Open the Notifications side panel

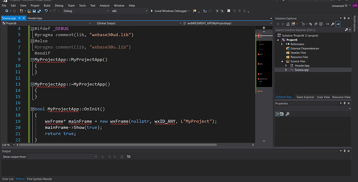click(x=355, y=23)
